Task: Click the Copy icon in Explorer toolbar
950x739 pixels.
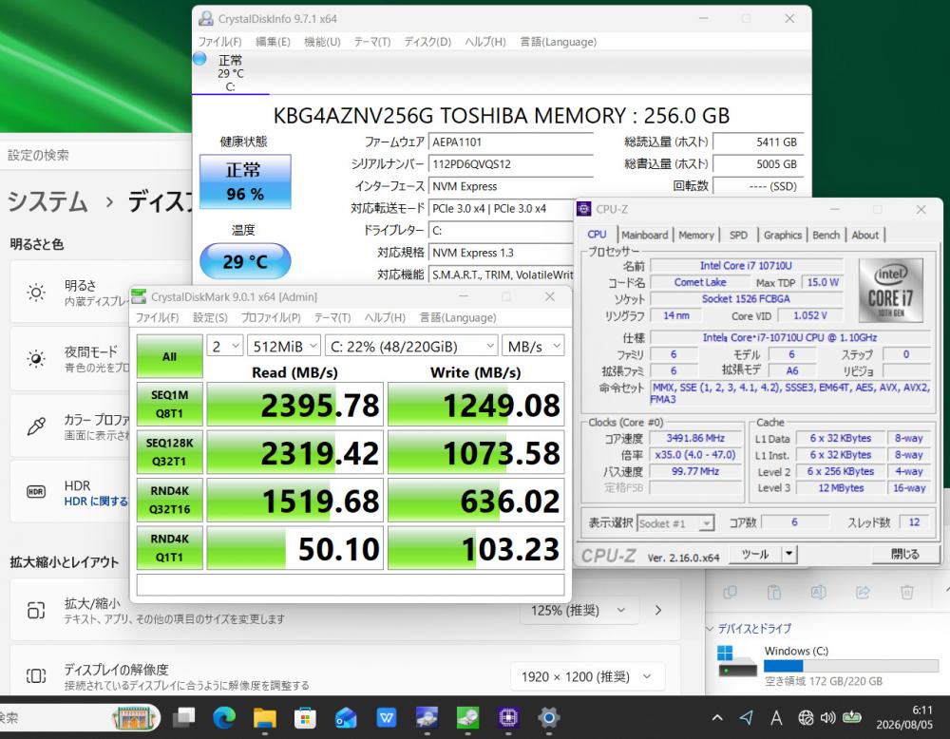Action: click(x=730, y=593)
